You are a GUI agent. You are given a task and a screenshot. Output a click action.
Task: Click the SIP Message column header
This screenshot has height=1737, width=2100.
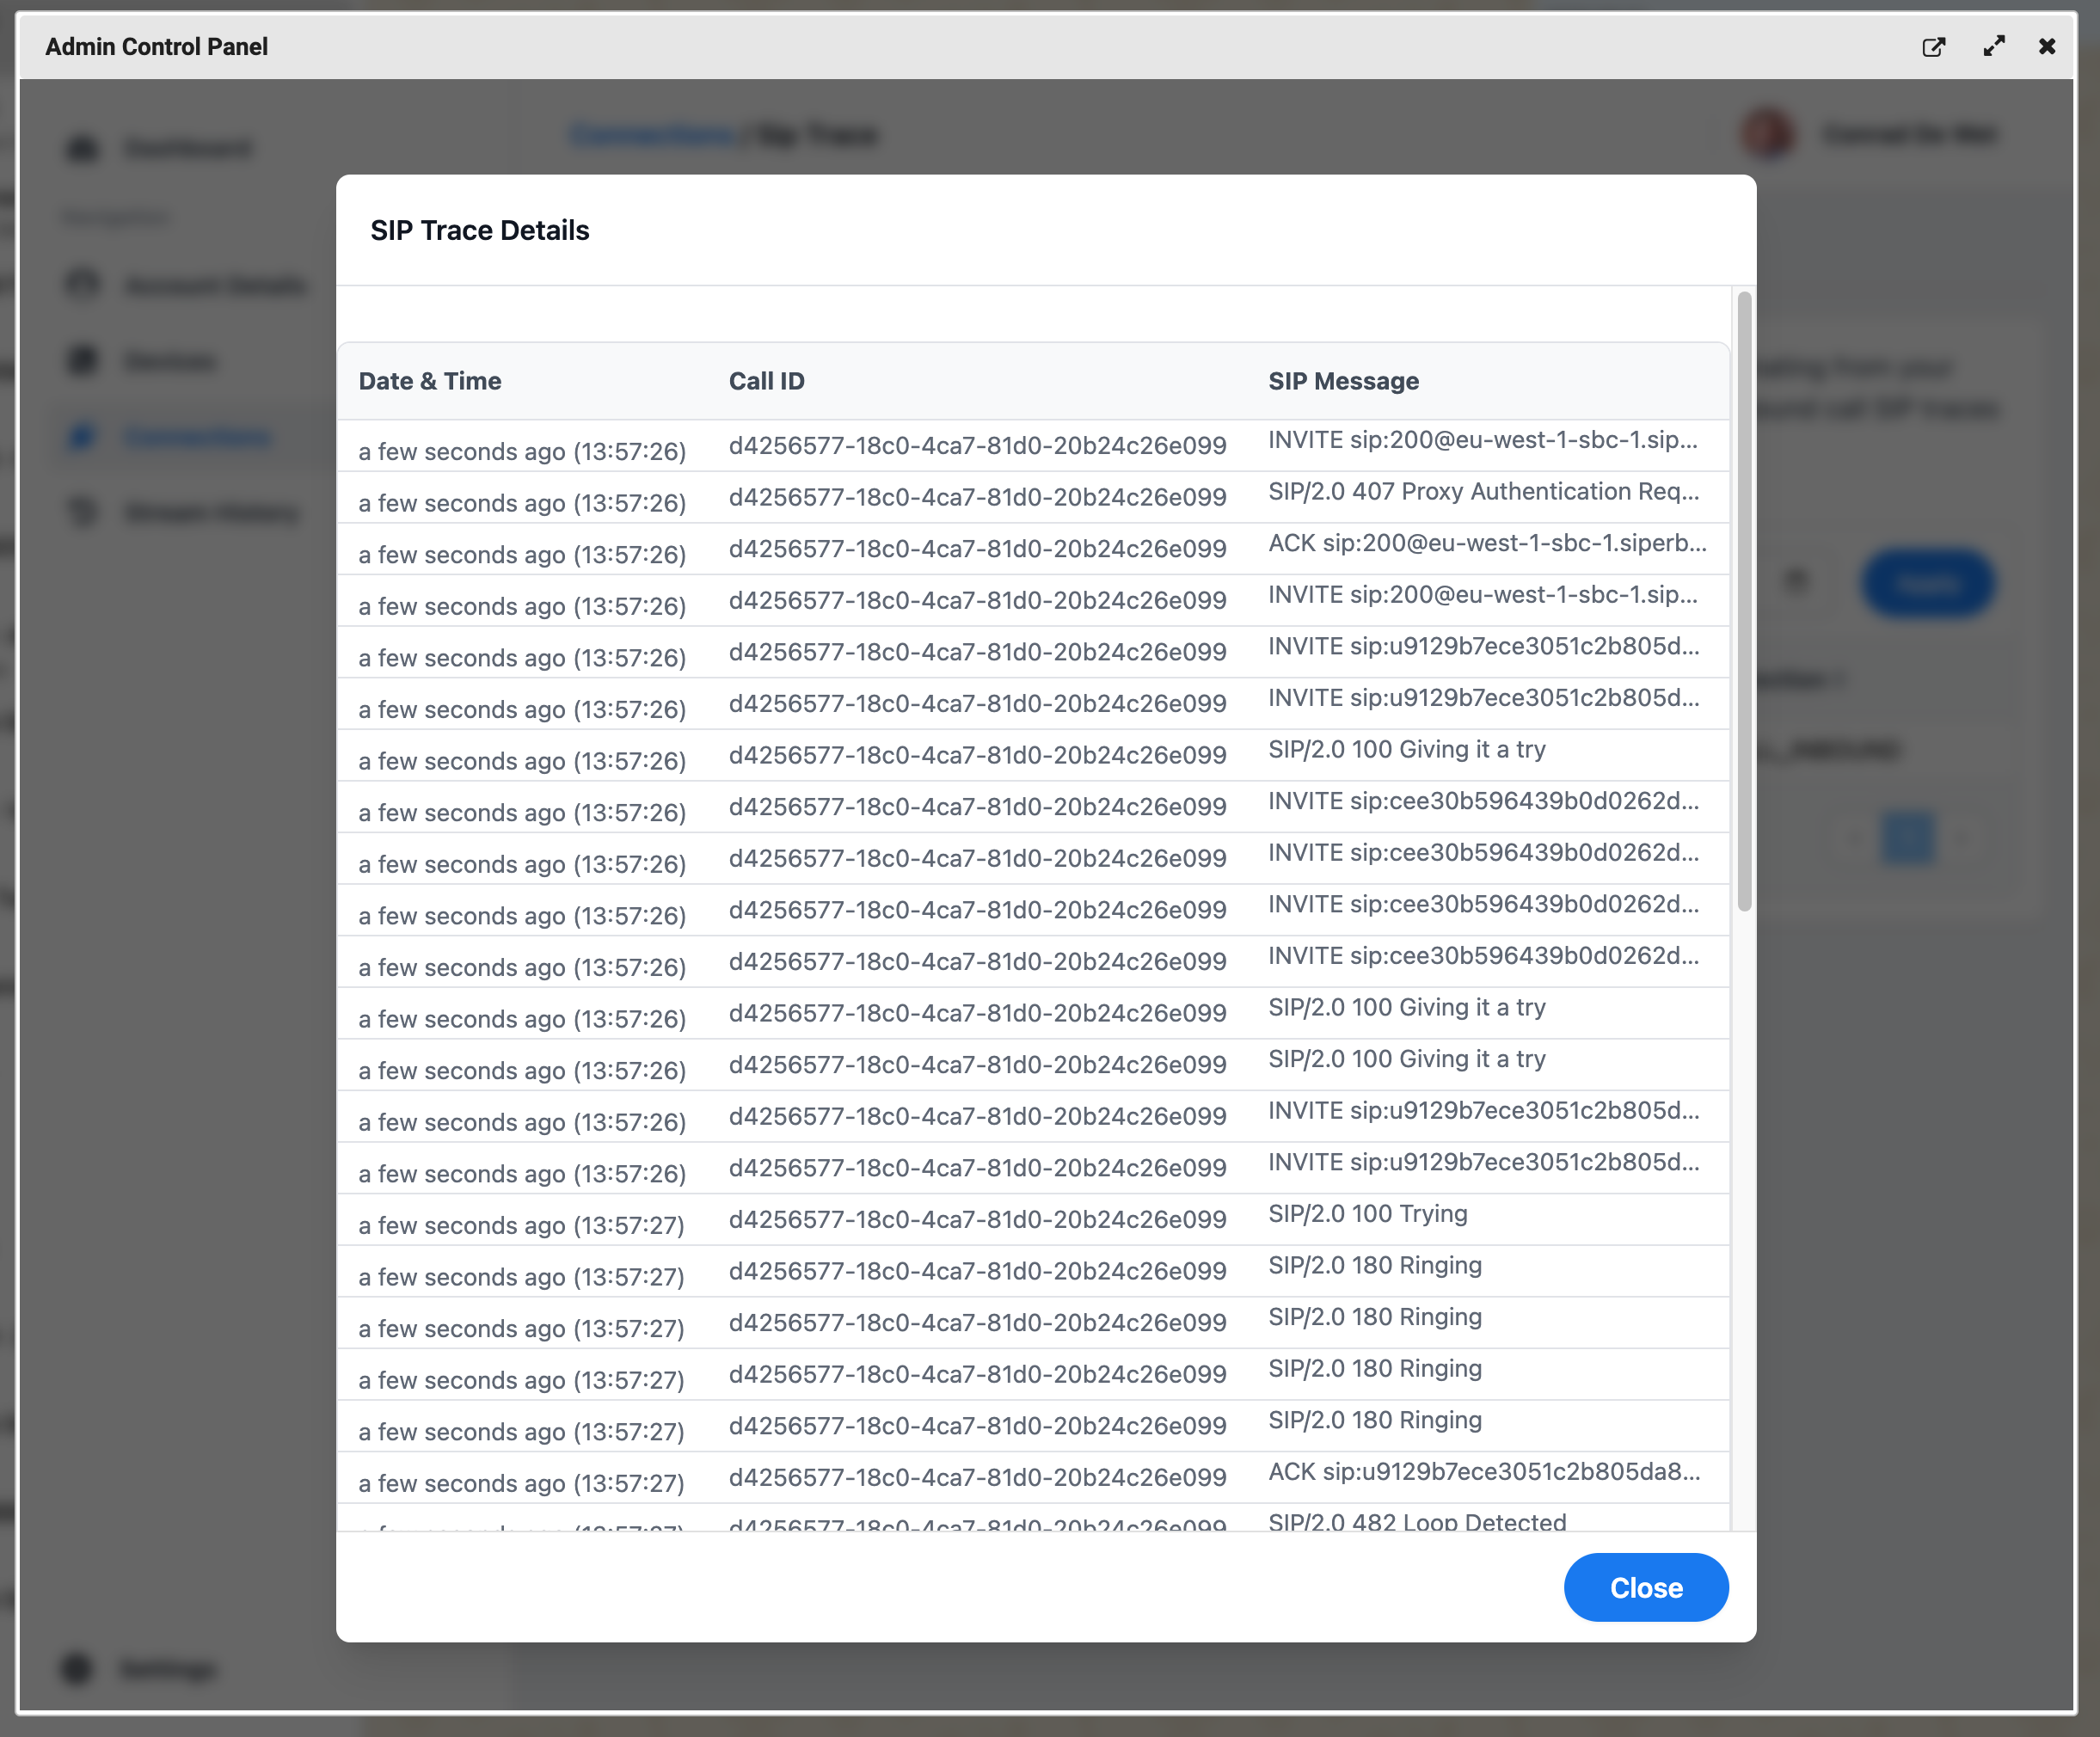[1343, 381]
